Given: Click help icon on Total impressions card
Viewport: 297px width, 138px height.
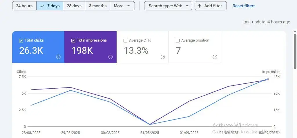Looking at the screenshot, I should [111, 57].
